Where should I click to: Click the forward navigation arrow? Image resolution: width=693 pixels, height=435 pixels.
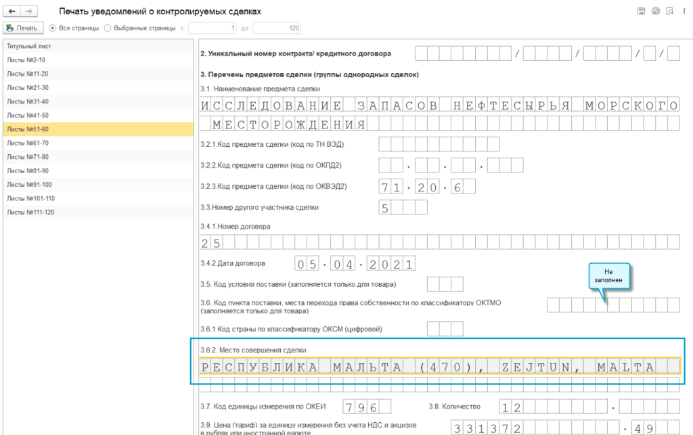pyautogui.click(x=28, y=12)
